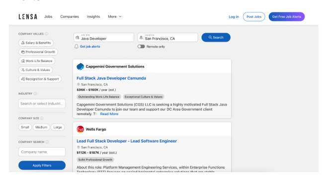The image size is (328, 182).
Task: Select the Culture & Values filter
Action: tap(36, 70)
